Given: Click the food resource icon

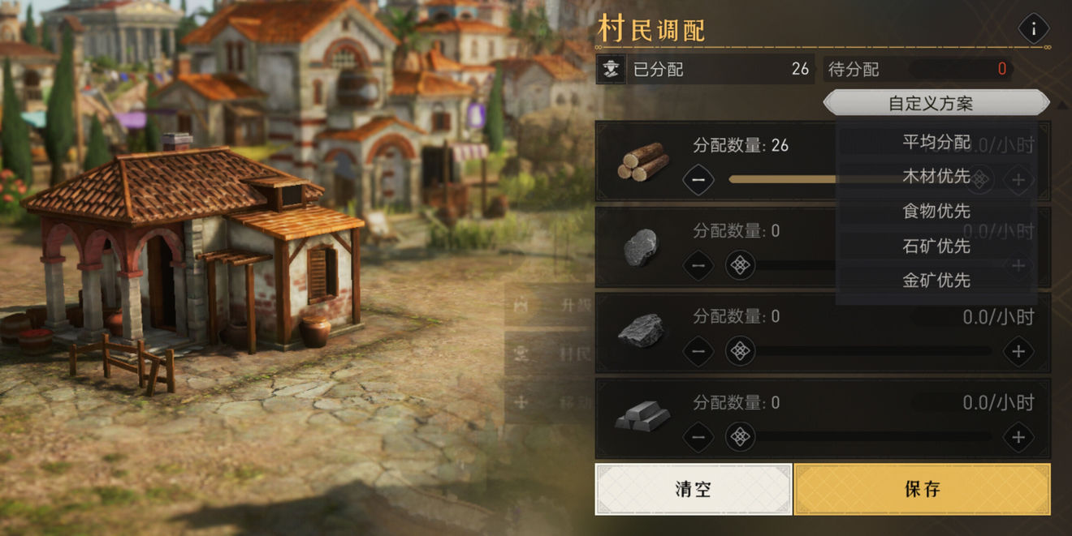Looking at the screenshot, I should 641,247.
